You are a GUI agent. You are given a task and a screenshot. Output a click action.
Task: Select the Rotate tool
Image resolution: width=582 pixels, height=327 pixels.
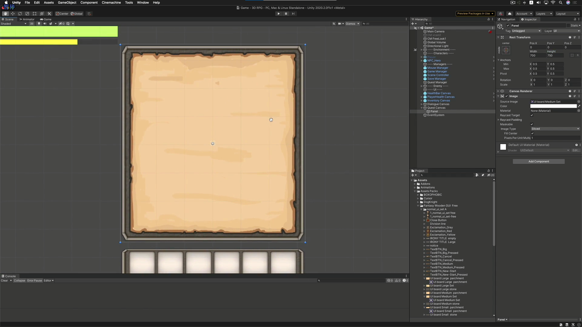20,14
